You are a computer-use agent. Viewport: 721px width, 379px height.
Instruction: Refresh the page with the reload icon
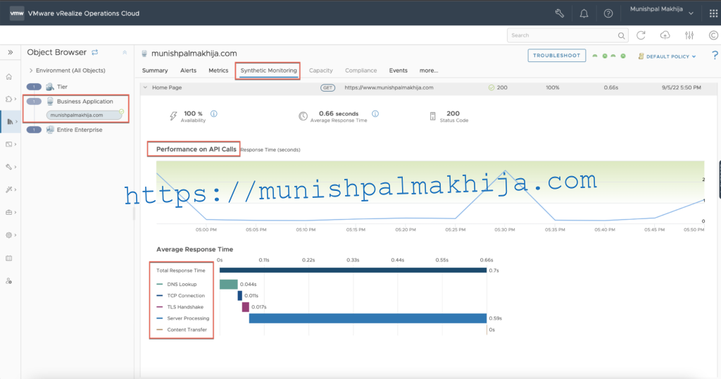[641, 35]
